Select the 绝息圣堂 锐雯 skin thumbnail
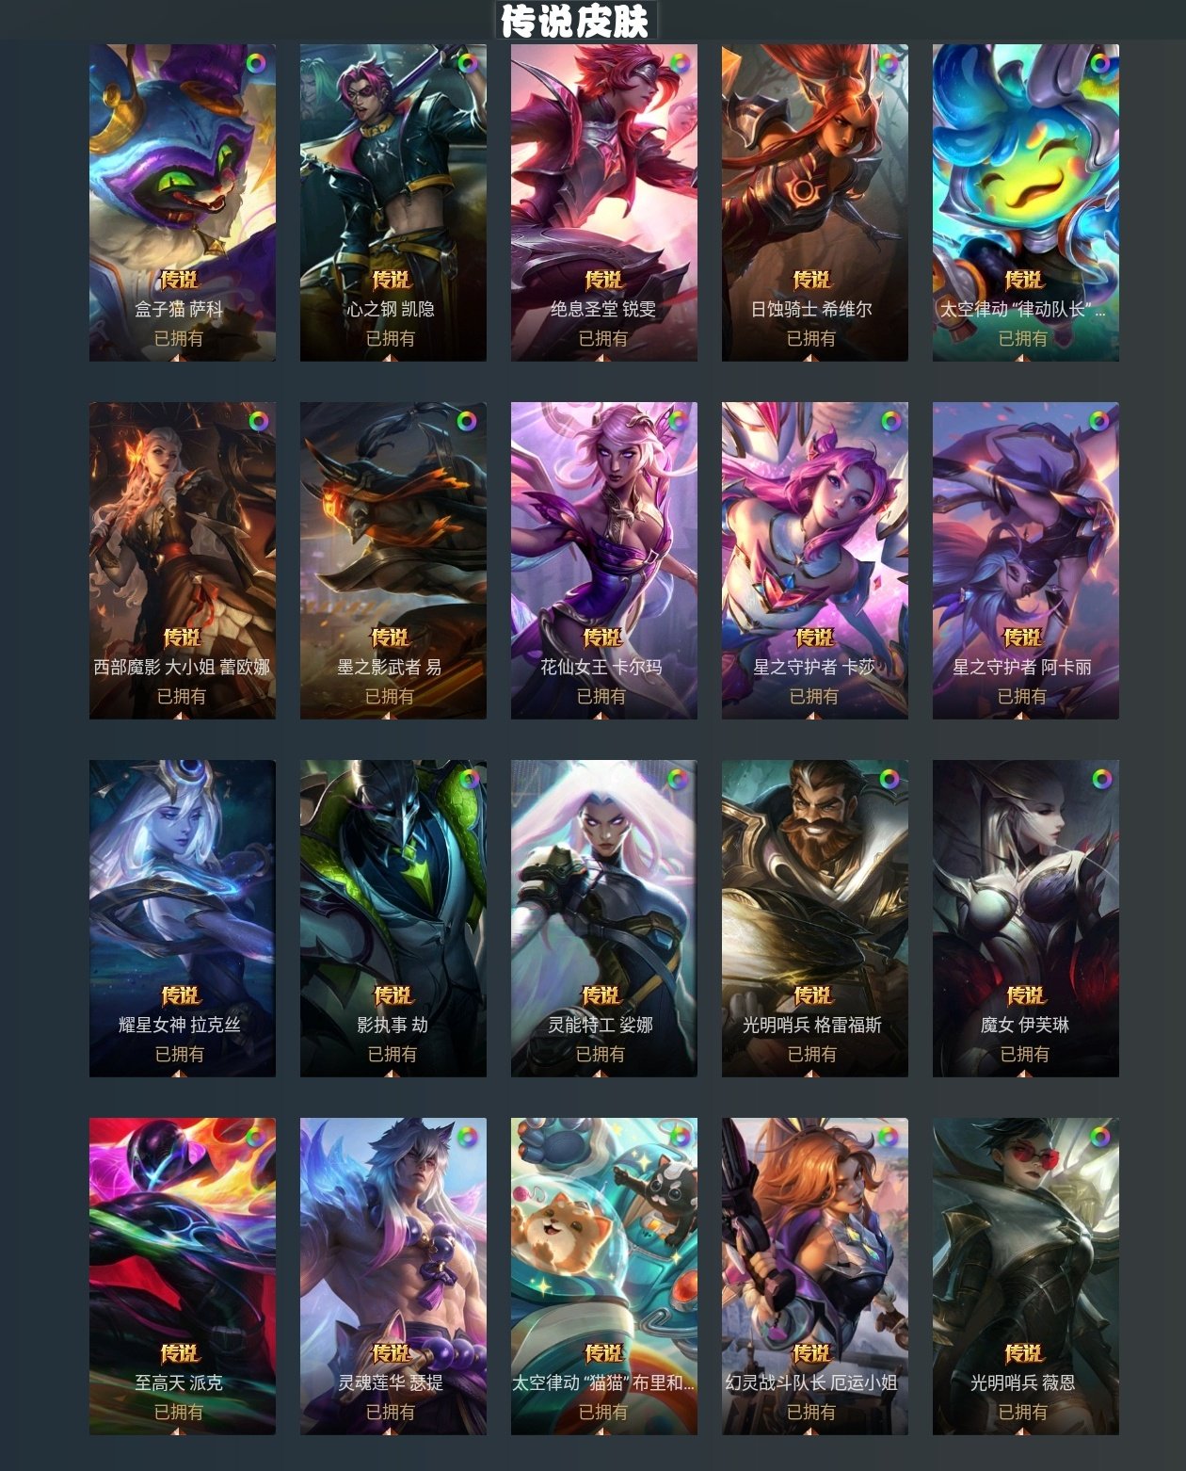This screenshot has height=1471, width=1186. coord(603,202)
